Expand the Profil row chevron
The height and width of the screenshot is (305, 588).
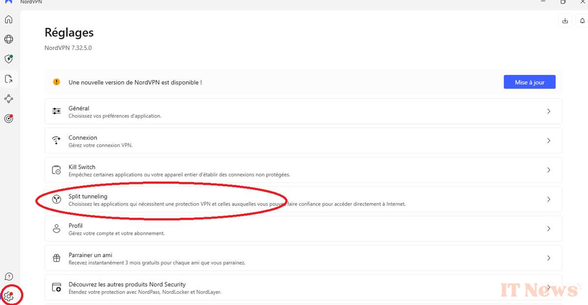(549, 229)
